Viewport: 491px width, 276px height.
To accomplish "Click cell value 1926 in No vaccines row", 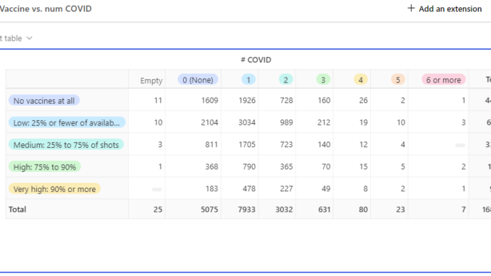I will click(x=247, y=100).
